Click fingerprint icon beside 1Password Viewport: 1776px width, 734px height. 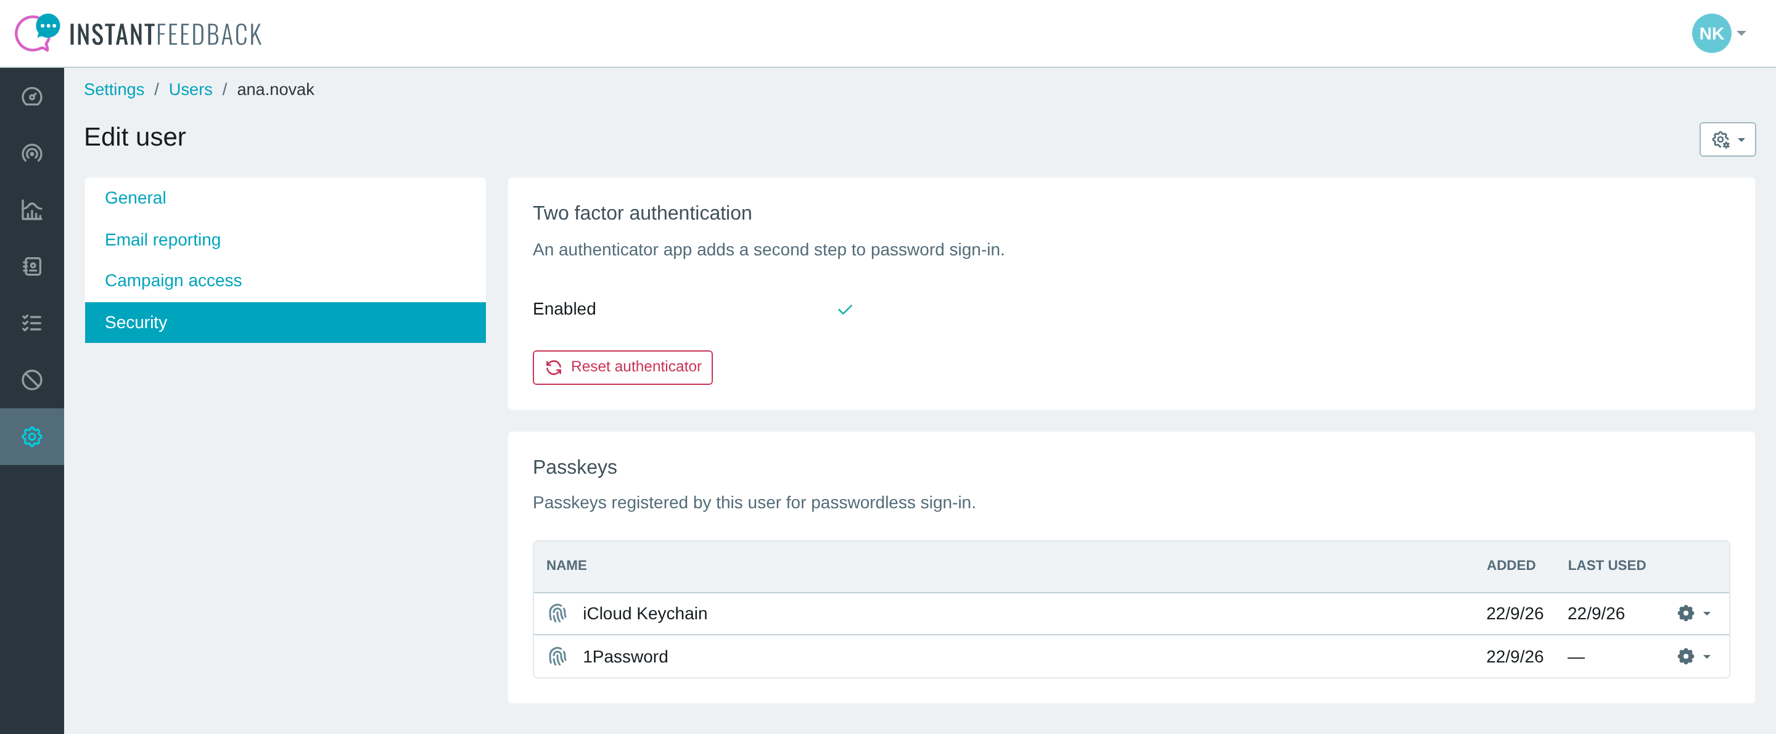point(557,656)
